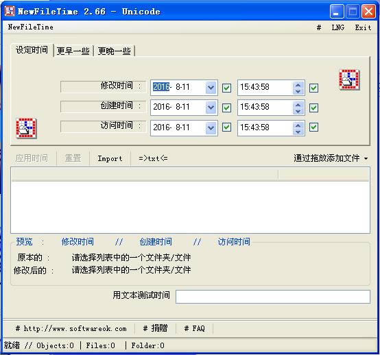Open the LNG language menu
This screenshot has width=380, height=355.
pyautogui.click(x=338, y=27)
